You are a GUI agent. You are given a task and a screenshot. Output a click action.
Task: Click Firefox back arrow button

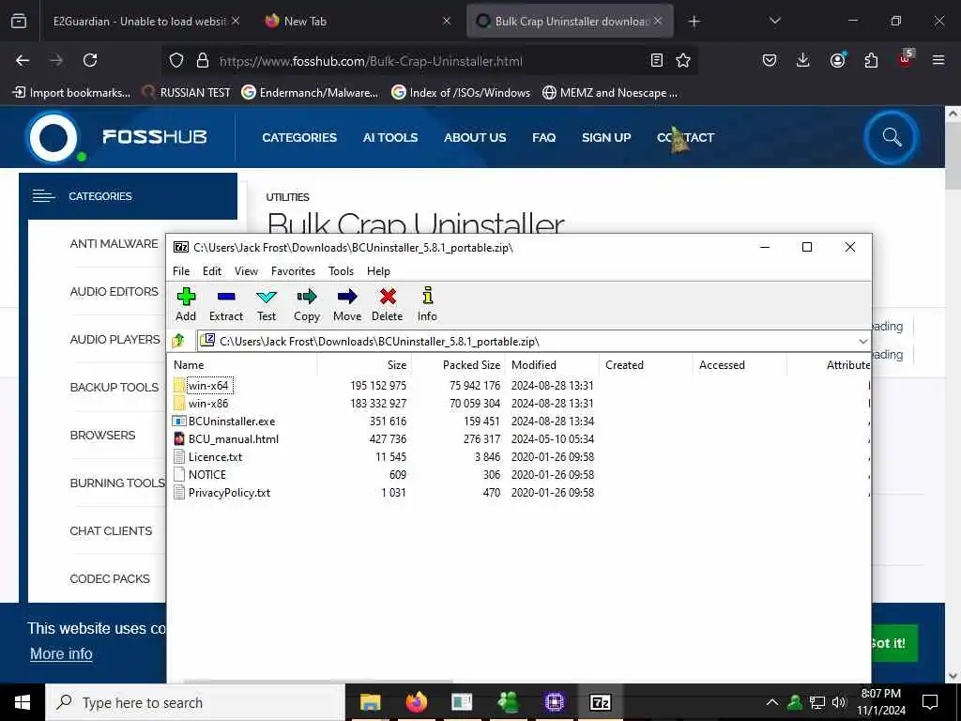tap(23, 60)
